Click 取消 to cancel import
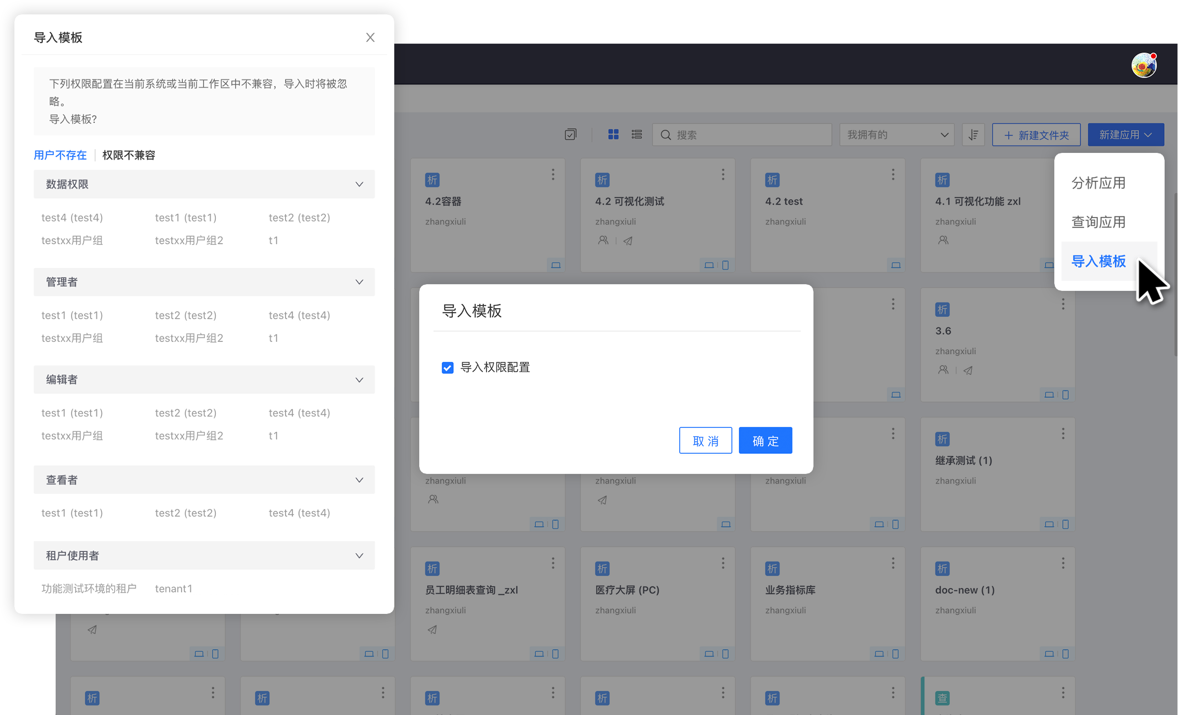 click(x=706, y=441)
